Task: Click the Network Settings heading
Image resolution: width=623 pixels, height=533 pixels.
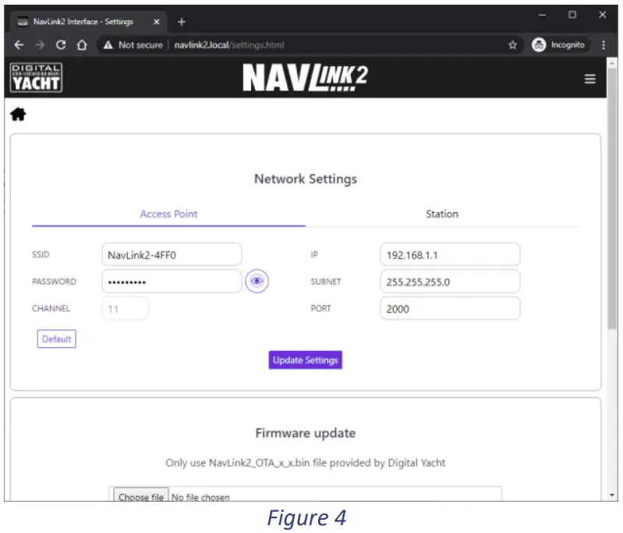Action: click(x=306, y=179)
